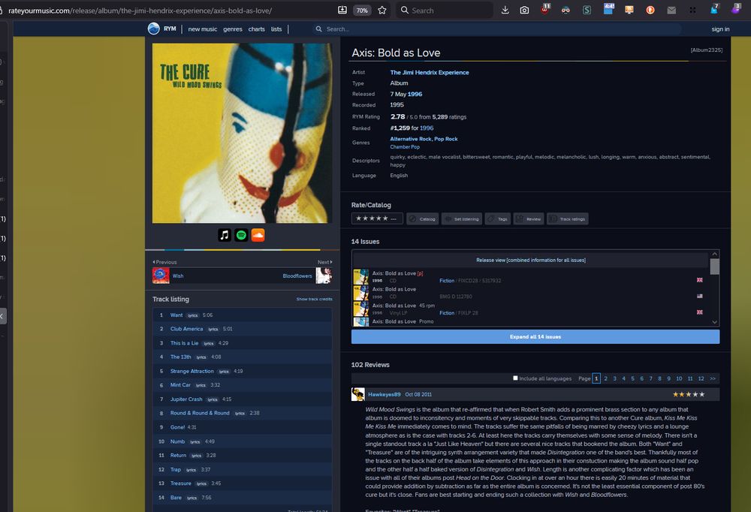This screenshot has width=751, height=512.
Task: Bookmark this page with the star icon
Action: pyautogui.click(x=382, y=10)
